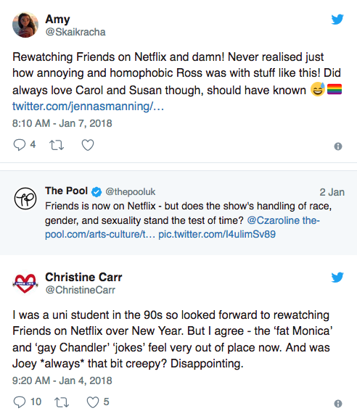Reply to Christine Carr's tweet
The width and height of the screenshot is (357, 416).
click(x=20, y=402)
